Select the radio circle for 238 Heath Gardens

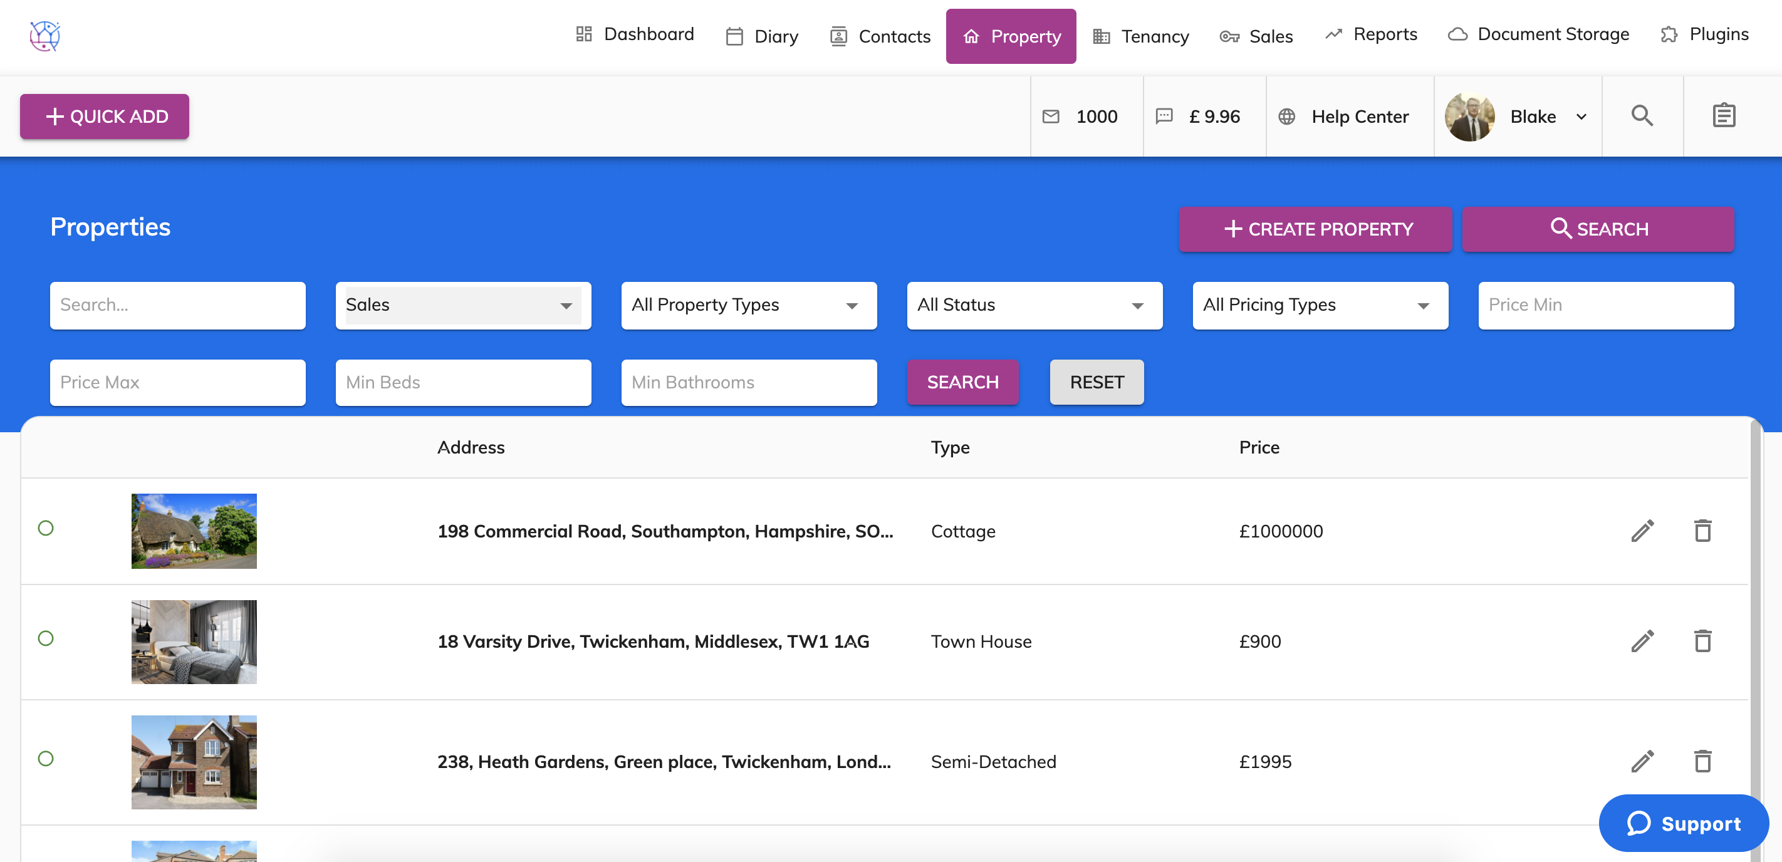click(46, 758)
